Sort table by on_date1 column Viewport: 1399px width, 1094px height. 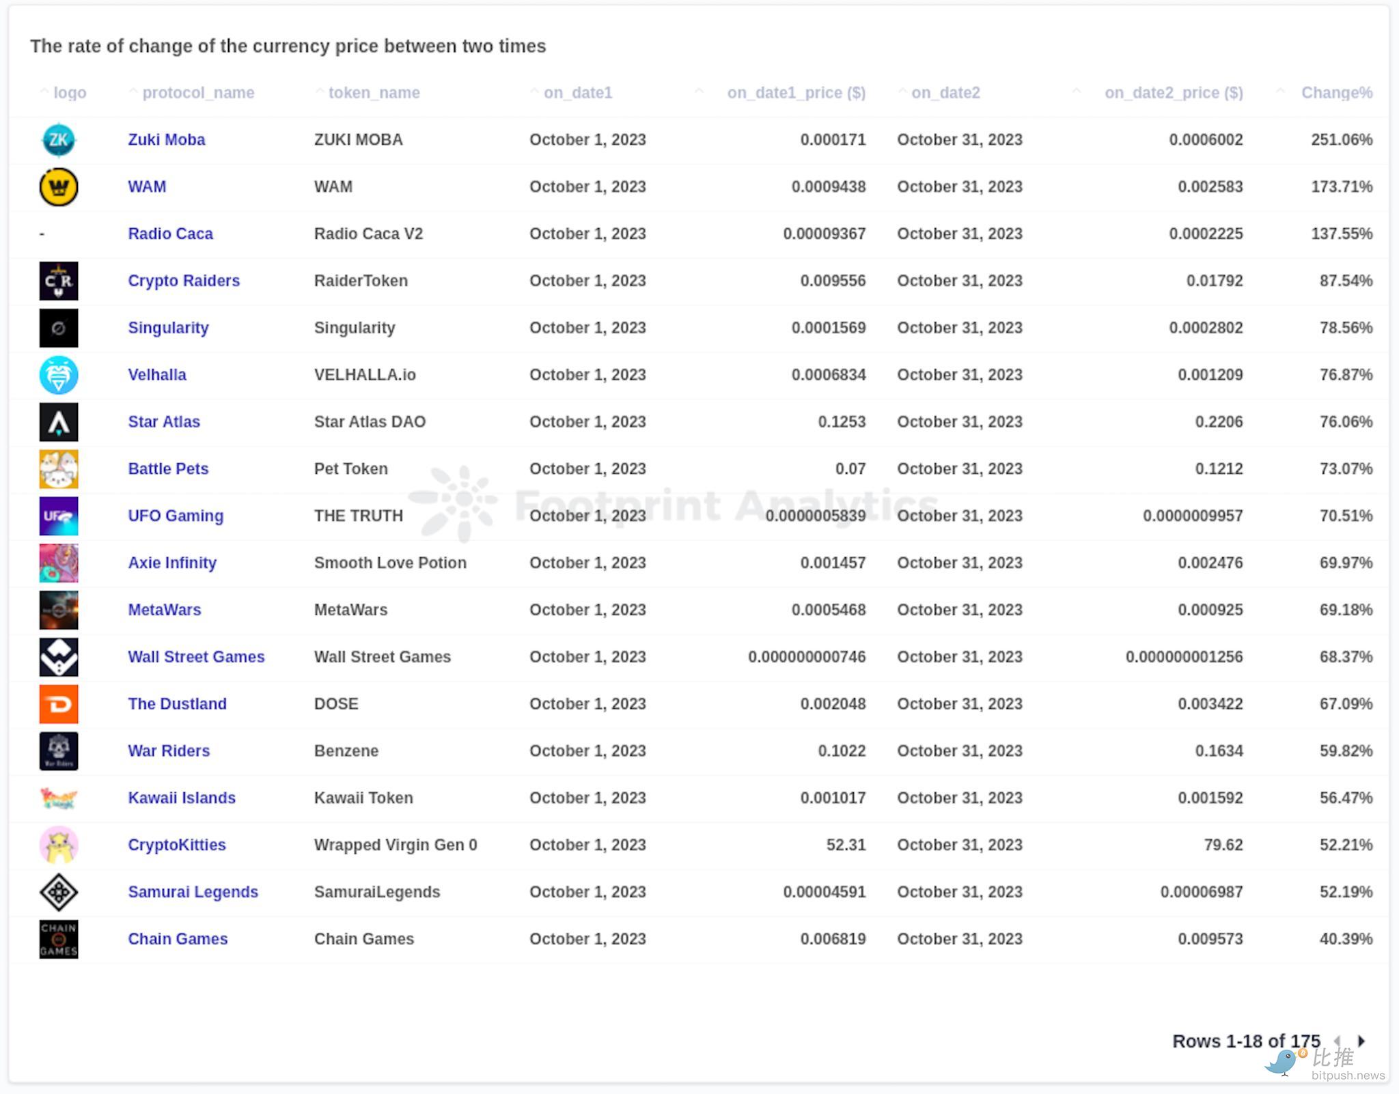pos(572,93)
